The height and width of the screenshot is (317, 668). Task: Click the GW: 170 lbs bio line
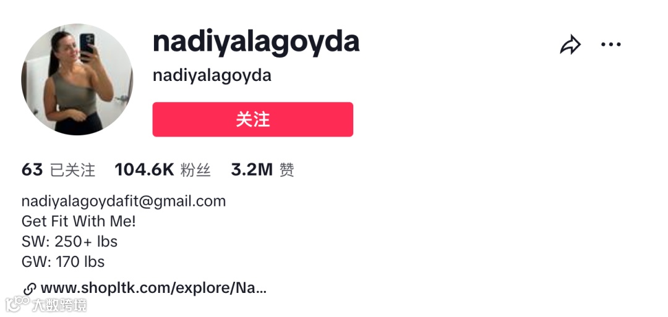[x=63, y=261]
